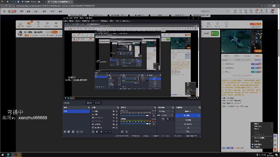The image size is (280, 157).
Task: Open audio mixer advanced settings gear
Action: tap(122, 132)
